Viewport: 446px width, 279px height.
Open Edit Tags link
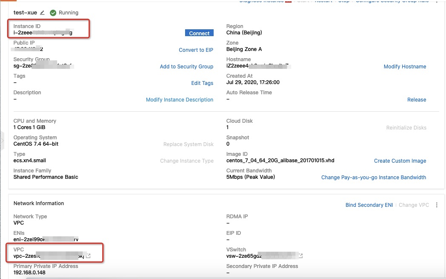tap(202, 83)
